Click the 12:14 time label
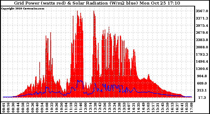210x114 pixels. click(90, 107)
